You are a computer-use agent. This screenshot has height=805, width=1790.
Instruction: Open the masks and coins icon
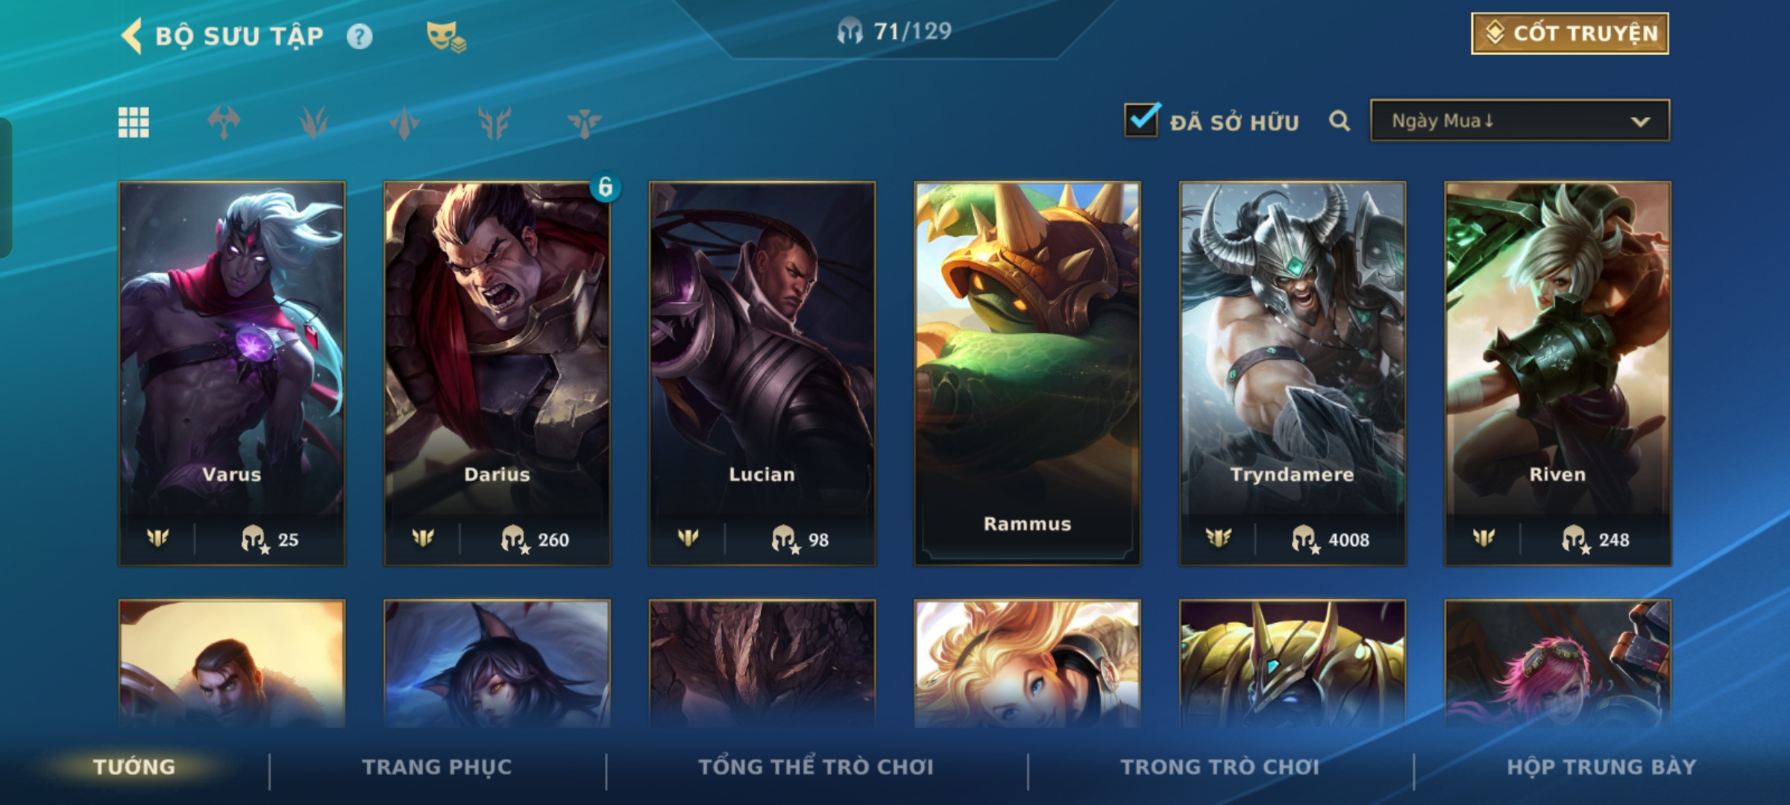click(446, 37)
